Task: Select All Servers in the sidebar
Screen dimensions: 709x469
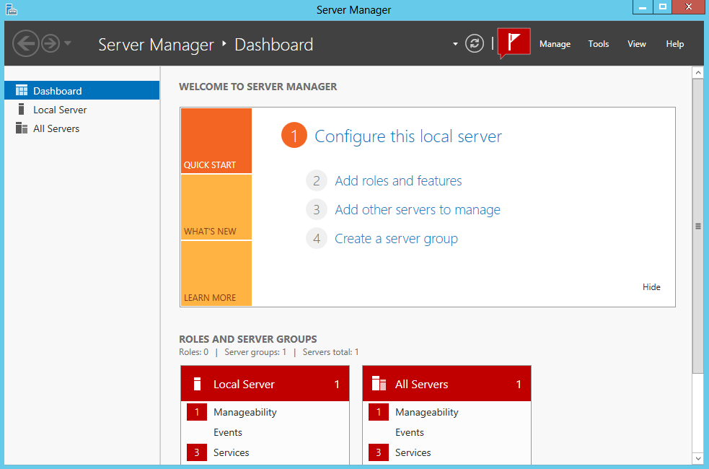Action: click(82, 128)
